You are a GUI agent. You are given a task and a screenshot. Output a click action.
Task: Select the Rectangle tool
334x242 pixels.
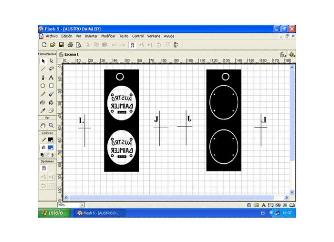(51, 86)
